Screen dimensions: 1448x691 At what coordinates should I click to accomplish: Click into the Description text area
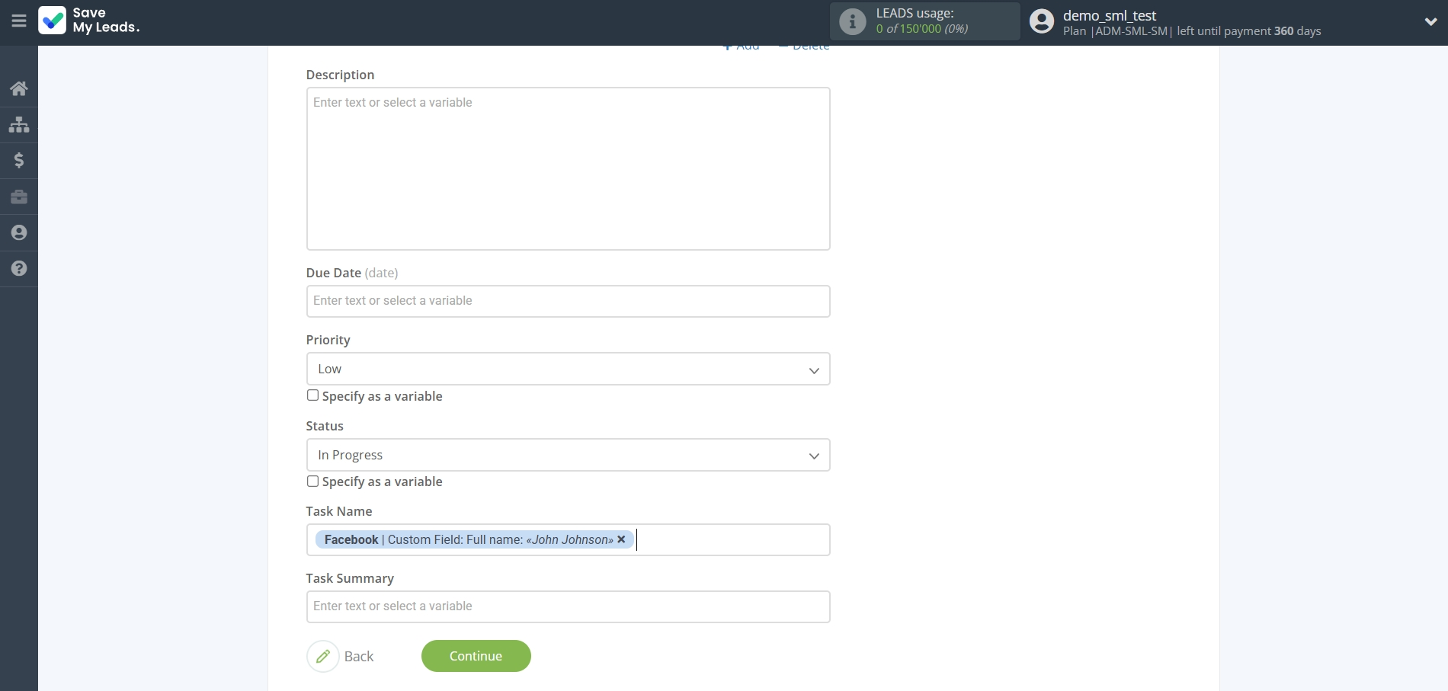(568, 168)
